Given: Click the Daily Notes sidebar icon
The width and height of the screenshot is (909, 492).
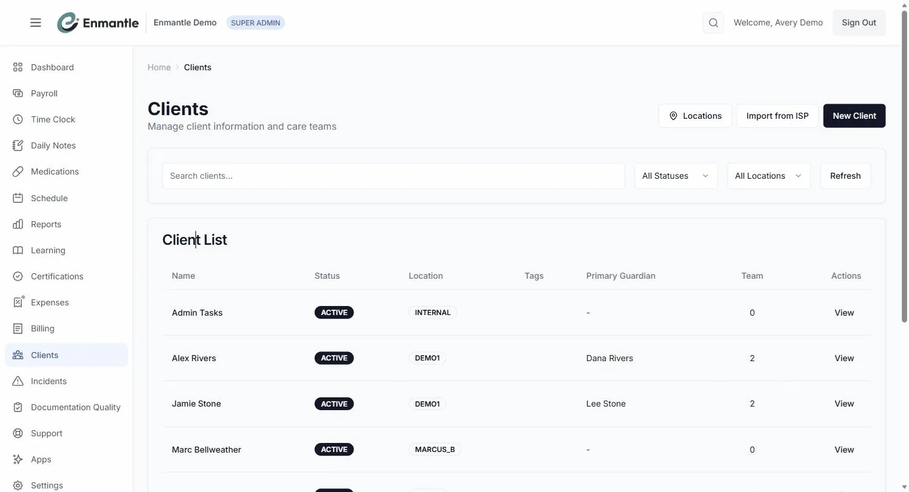Looking at the screenshot, I should [18, 145].
